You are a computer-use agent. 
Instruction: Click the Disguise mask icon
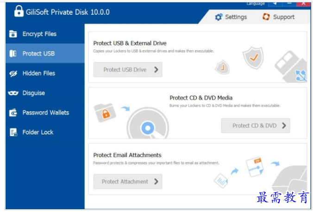(13, 93)
